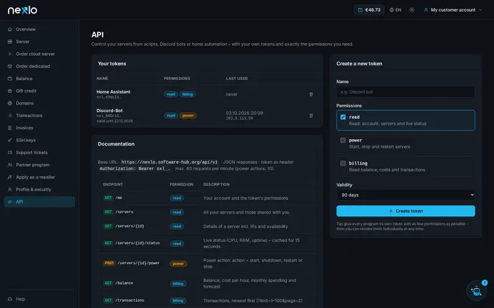The image size is (494, 308).
Task: Click the Partner program people icon
Action: point(10,164)
